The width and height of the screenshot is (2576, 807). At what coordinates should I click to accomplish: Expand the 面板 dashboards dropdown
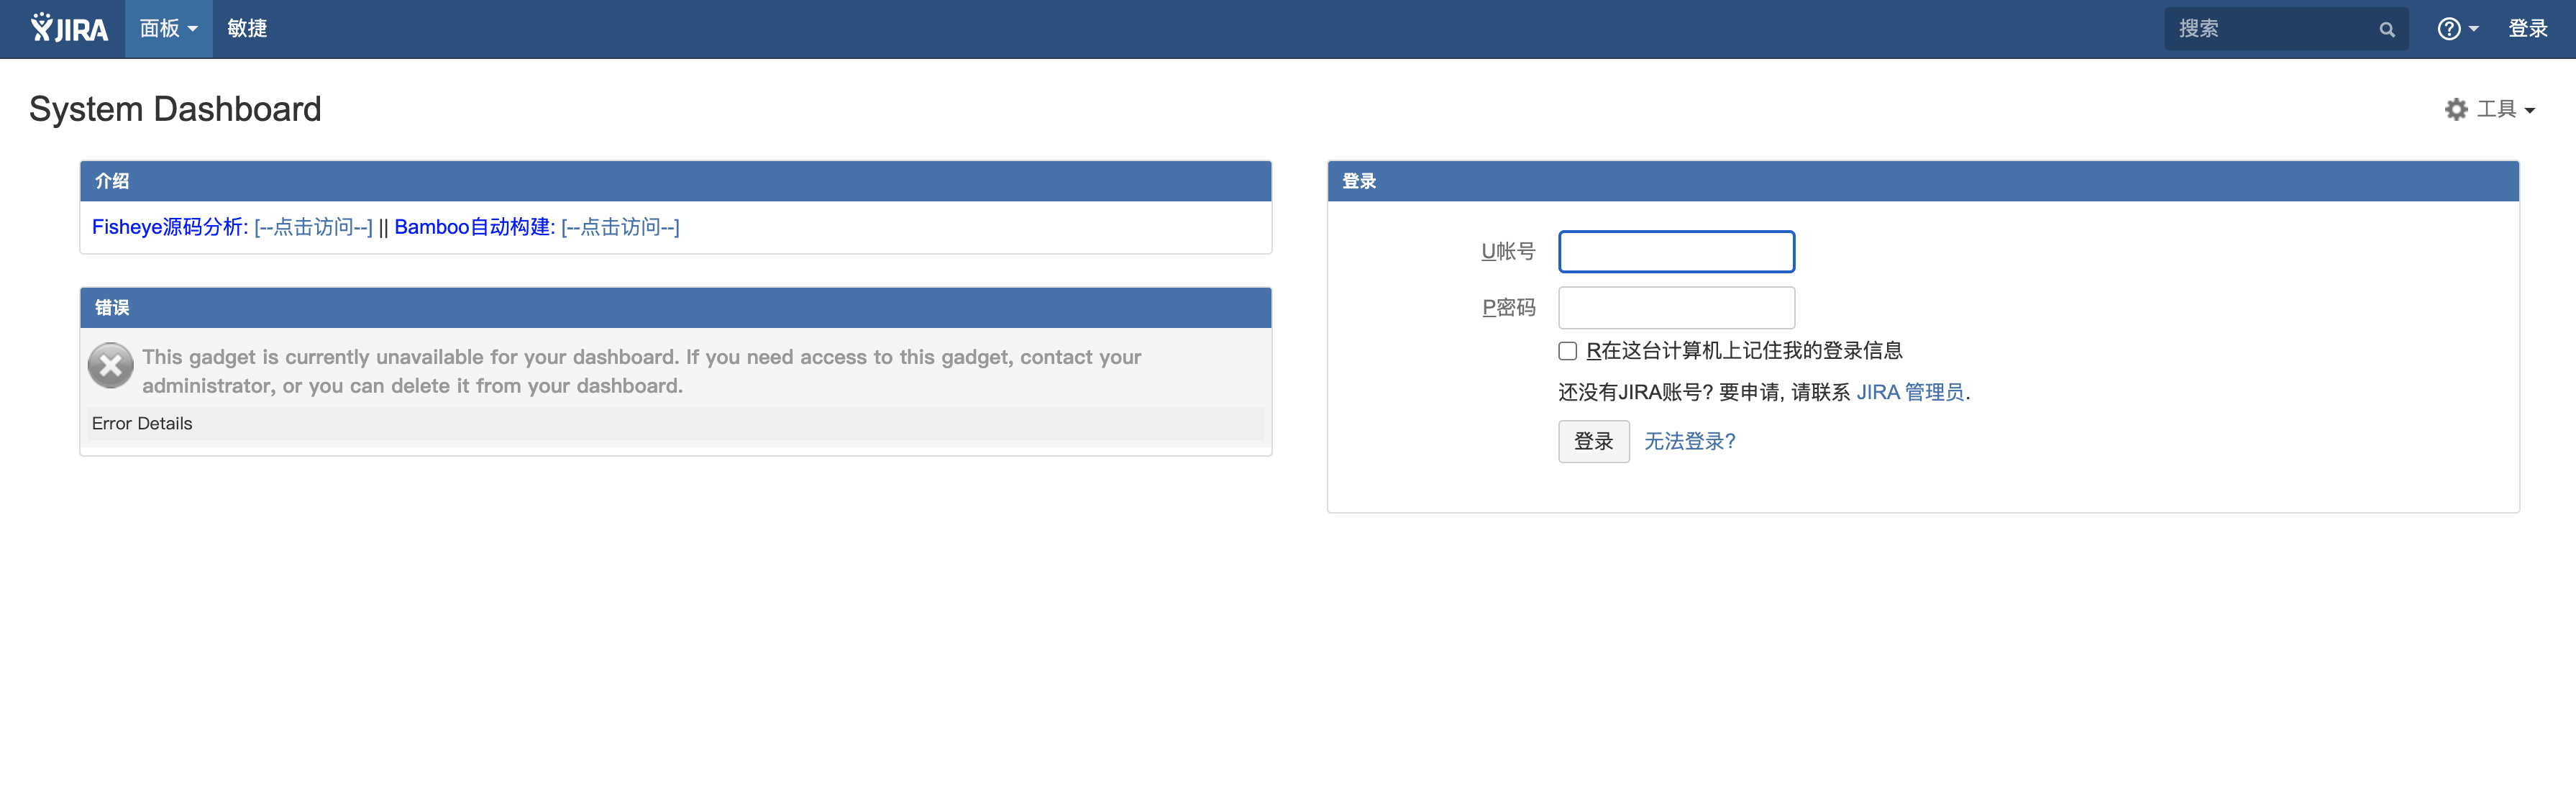tap(168, 29)
